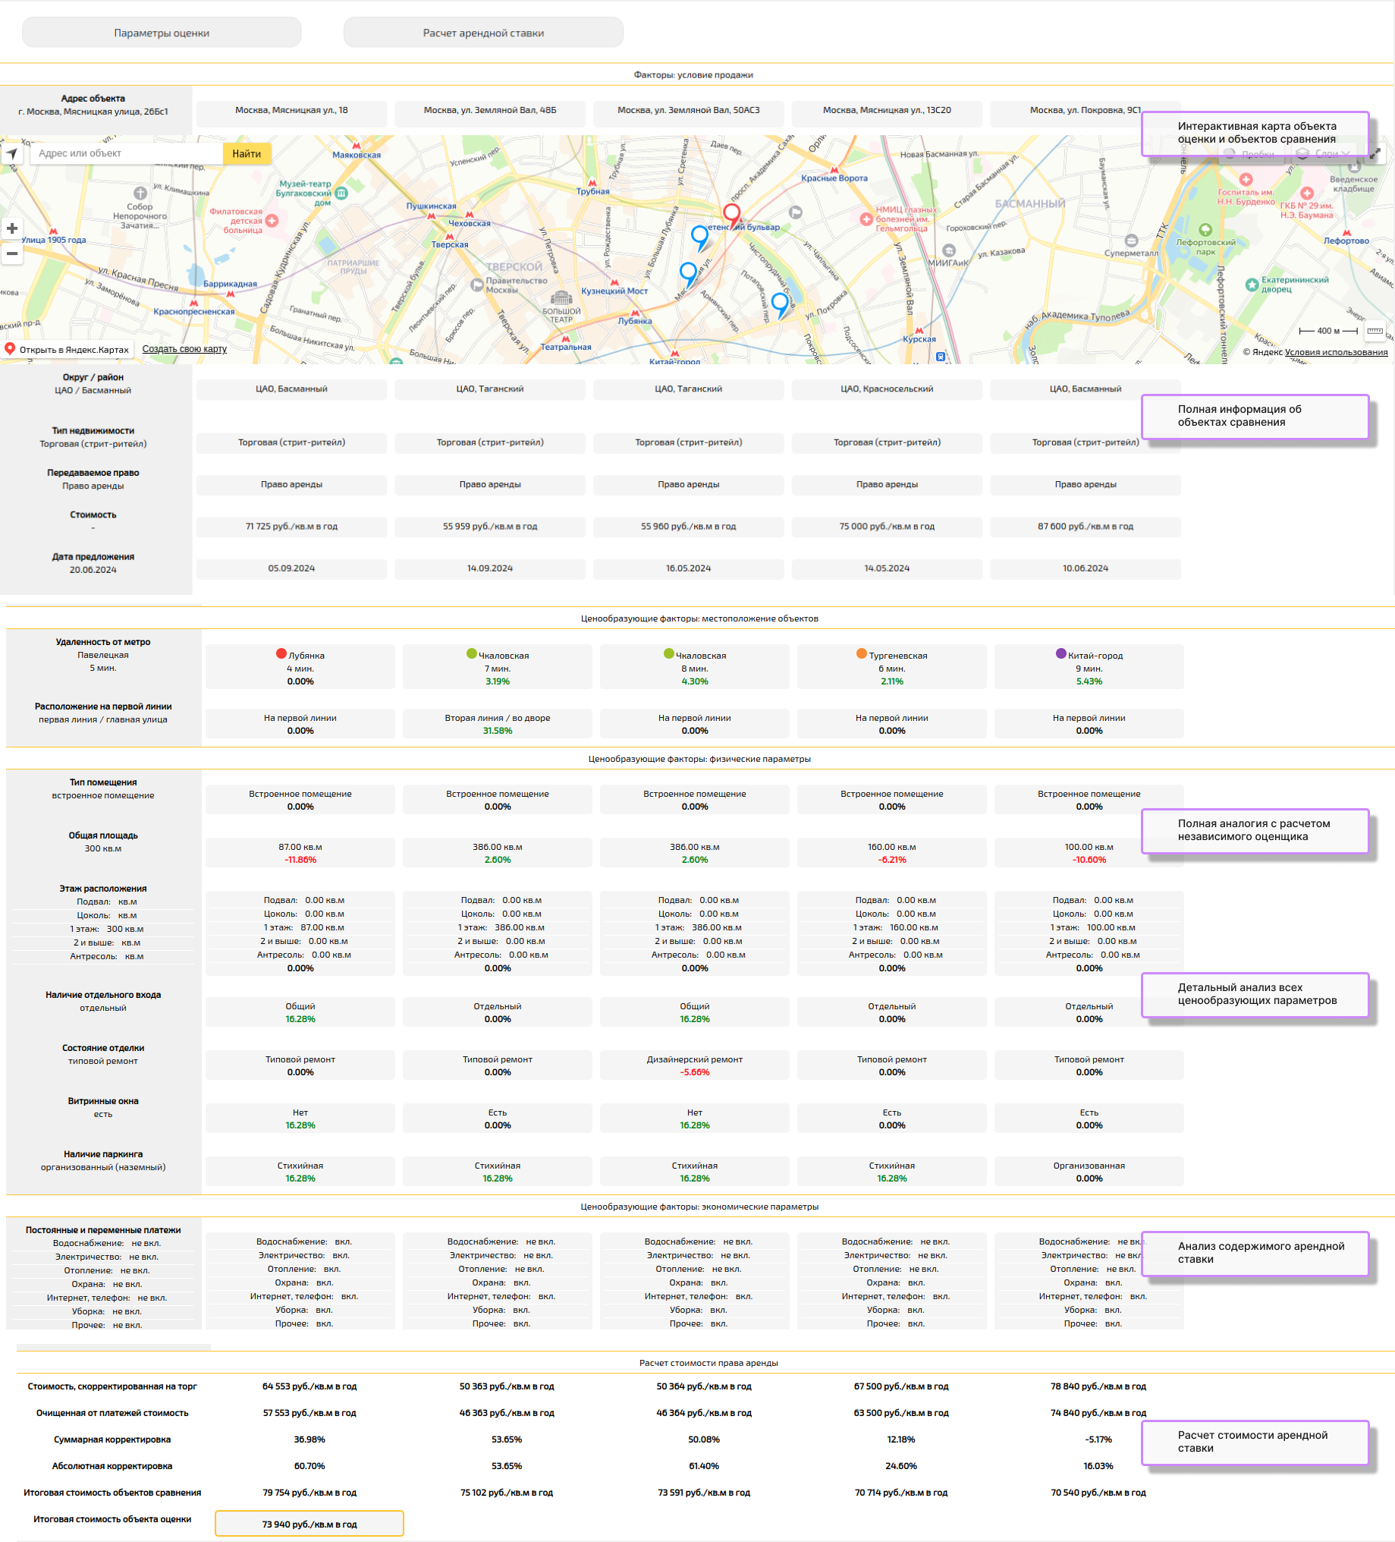Click the Вторая линия / во дворе cell
The width and height of the screenshot is (1395, 1542).
pyautogui.click(x=498, y=724)
